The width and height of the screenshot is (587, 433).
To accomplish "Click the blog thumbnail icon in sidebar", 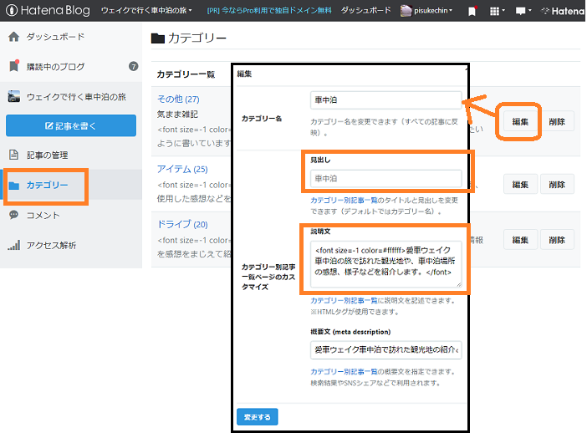I will 14,97.
